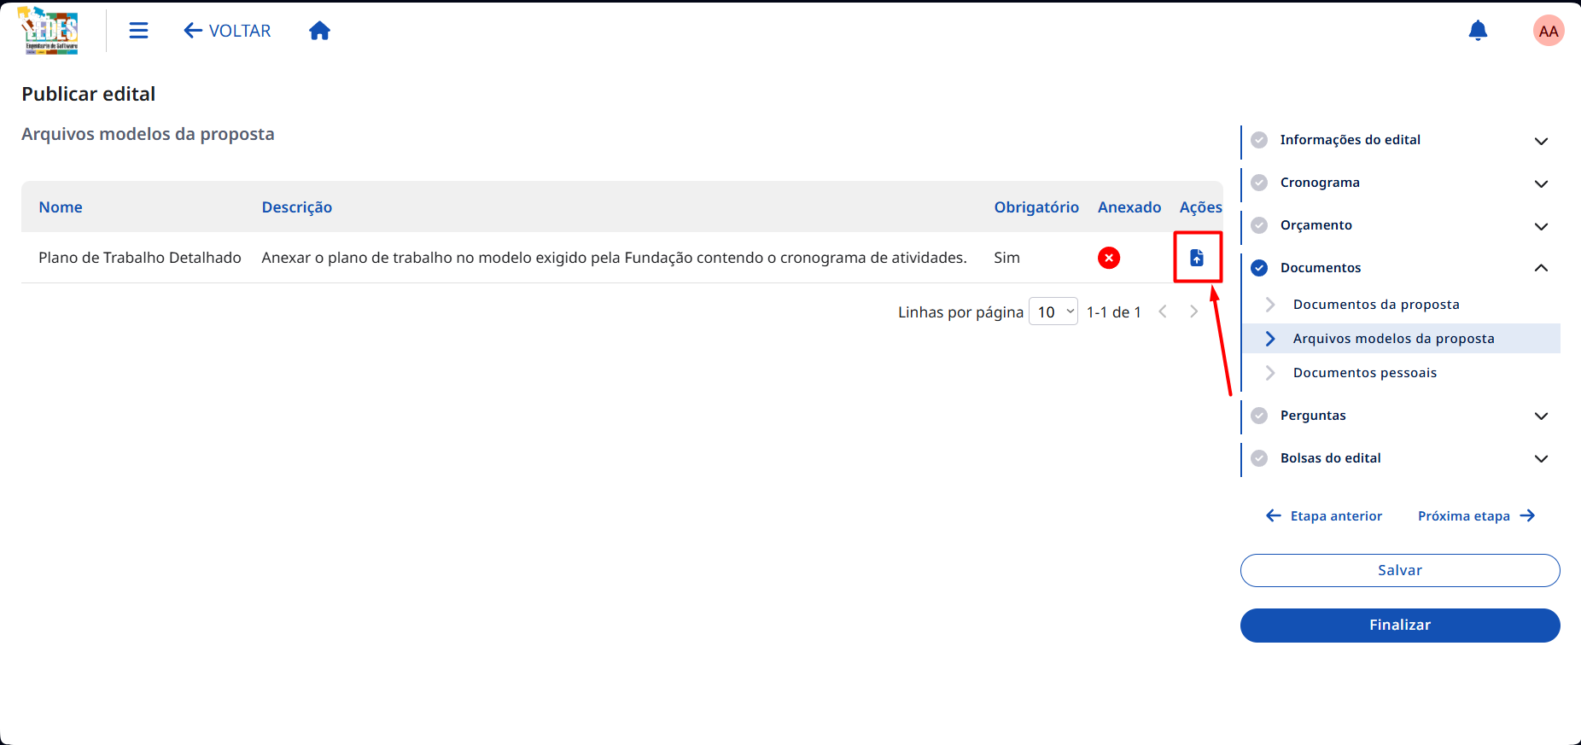
Task: Open the notifications bell
Action: (x=1478, y=31)
